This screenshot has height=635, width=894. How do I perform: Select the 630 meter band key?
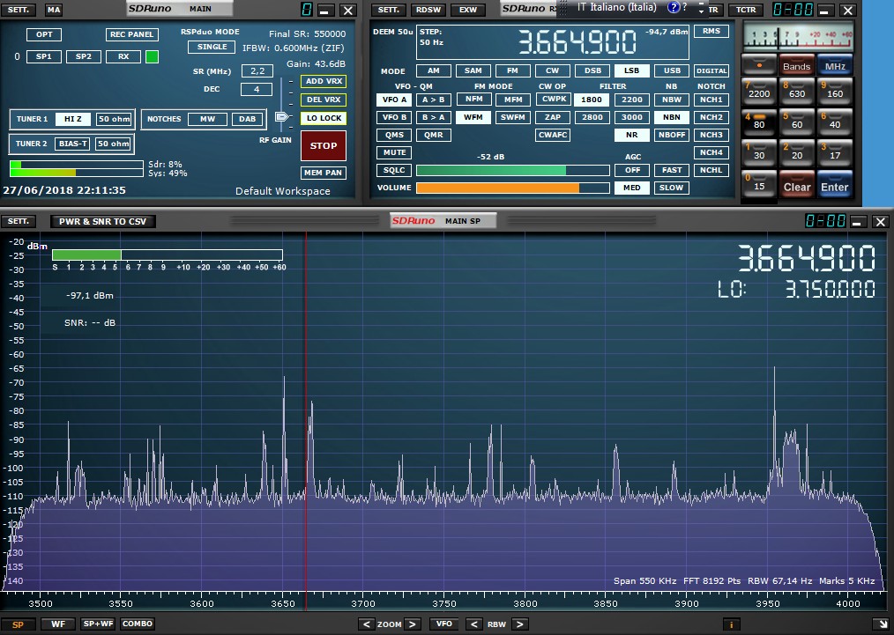point(797,92)
